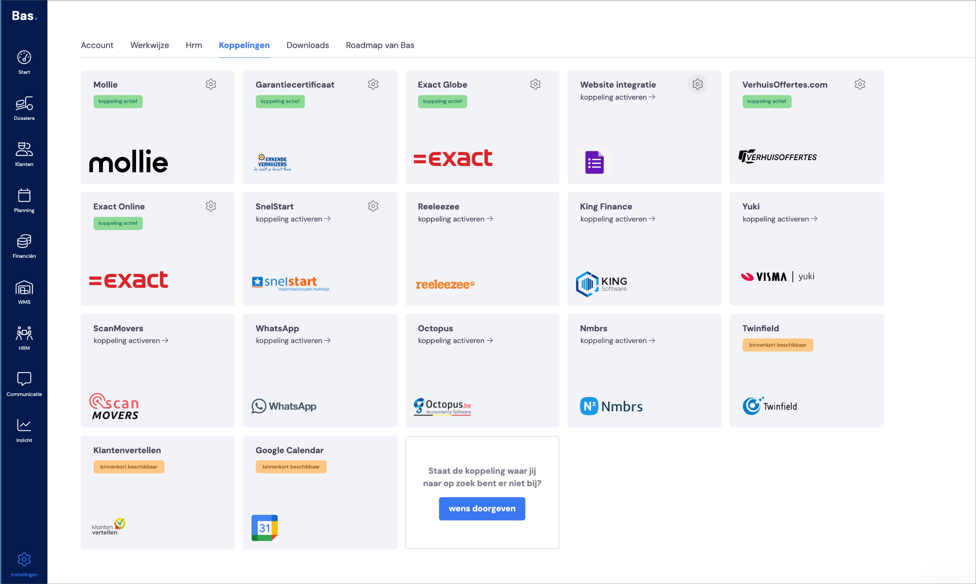Activate the SnelStart koppeling link
976x584 pixels.
293,219
